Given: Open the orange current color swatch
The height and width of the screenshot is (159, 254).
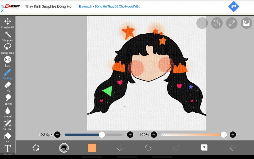Looking at the screenshot, I should (92, 148).
